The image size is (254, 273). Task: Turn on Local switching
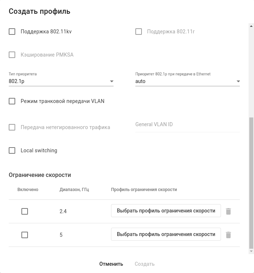12,150
